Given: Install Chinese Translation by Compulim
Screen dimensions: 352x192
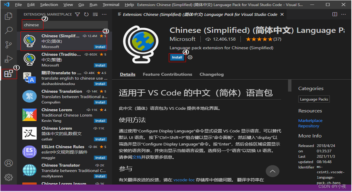Looking at the screenshot, I should (100, 102).
